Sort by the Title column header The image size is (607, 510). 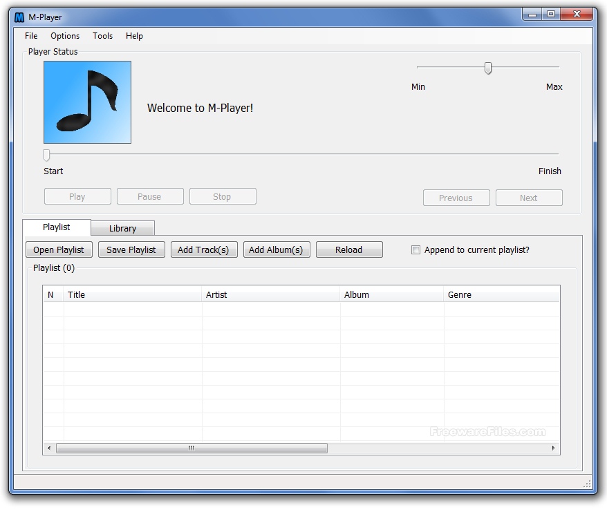point(133,294)
